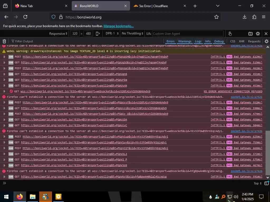Image resolution: width=270 pixels, height=202 pixels.
Task: Expand the refused wss GET request
Action: tap(4, 91)
